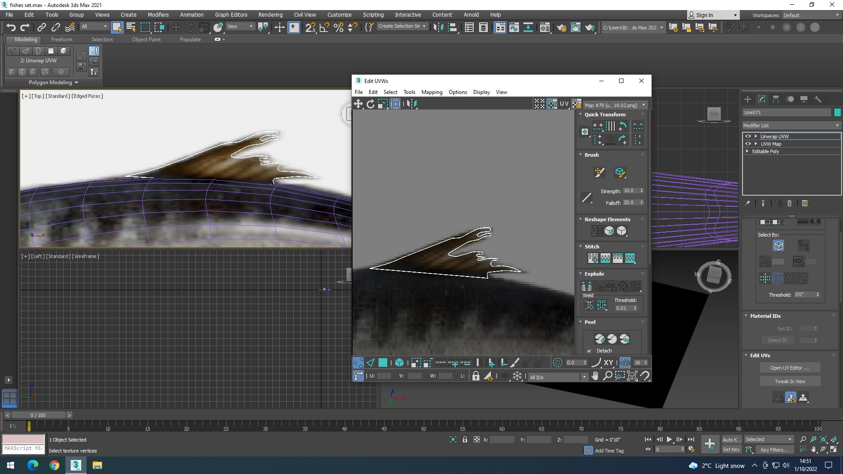Select Freeform Mode in Edit UVWs toolbar
Screen dimensions: 843x474
[395, 104]
